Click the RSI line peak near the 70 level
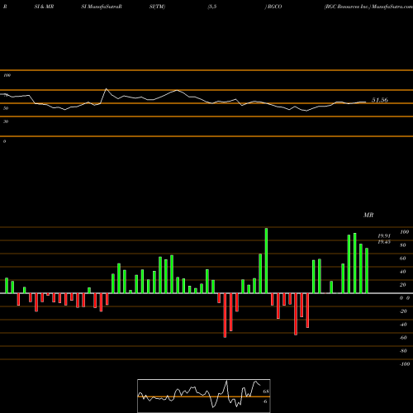 point(107,88)
